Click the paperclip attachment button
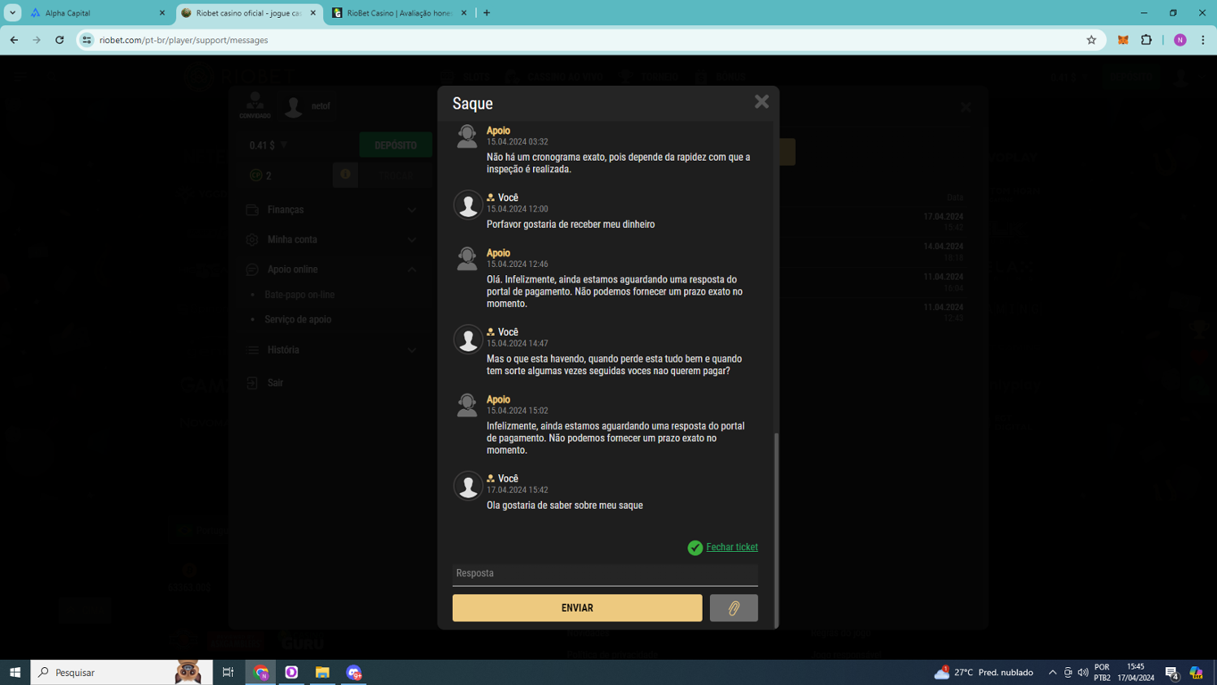 point(733,608)
